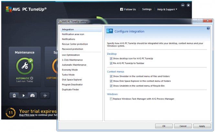Screen dimensions: 215x132
Task: Click the Windows section heading
Action: tap(112, 94)
